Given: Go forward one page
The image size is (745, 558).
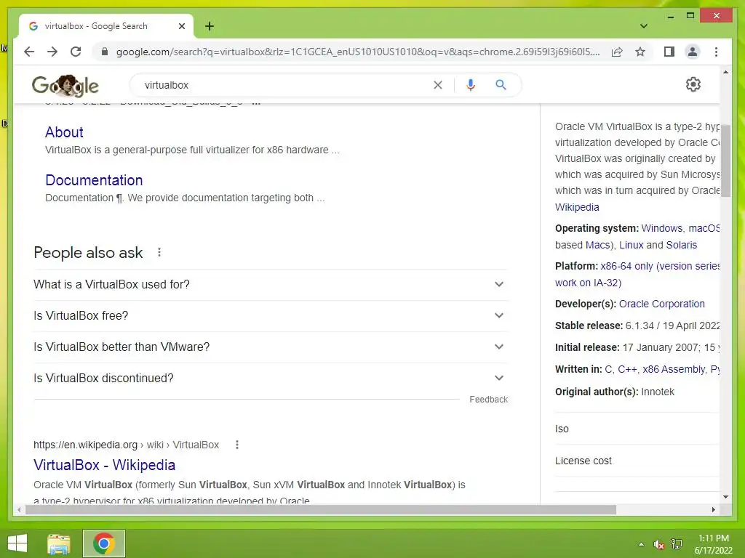Looking at the screenshot, I should coord(52,52).
